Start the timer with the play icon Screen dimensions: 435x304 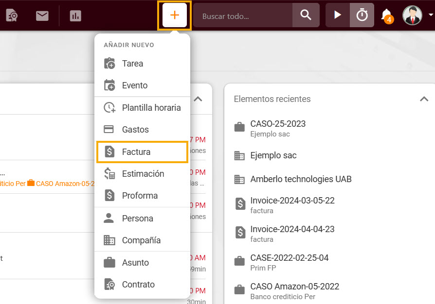pyautogui.click(x=338, y=15)
